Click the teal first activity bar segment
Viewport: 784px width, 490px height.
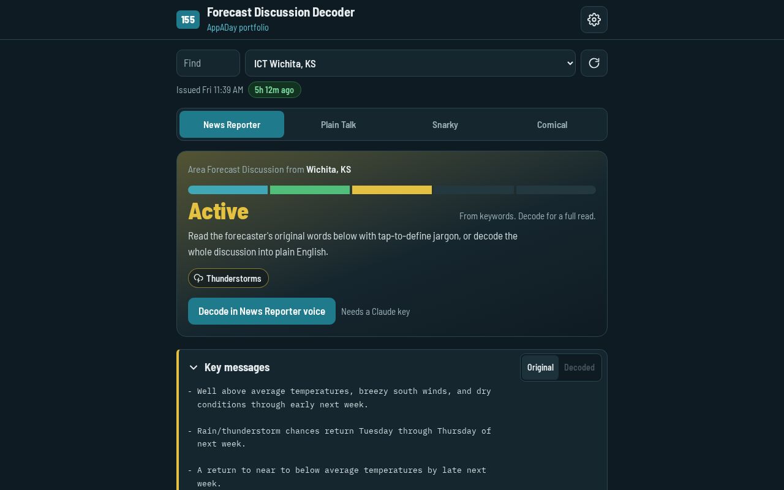pos(228,190)
